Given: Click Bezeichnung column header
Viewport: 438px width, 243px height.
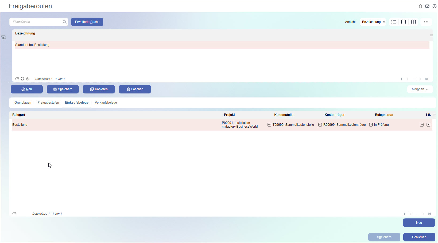Looking at the screenshot, I should (x=25, y=33).
